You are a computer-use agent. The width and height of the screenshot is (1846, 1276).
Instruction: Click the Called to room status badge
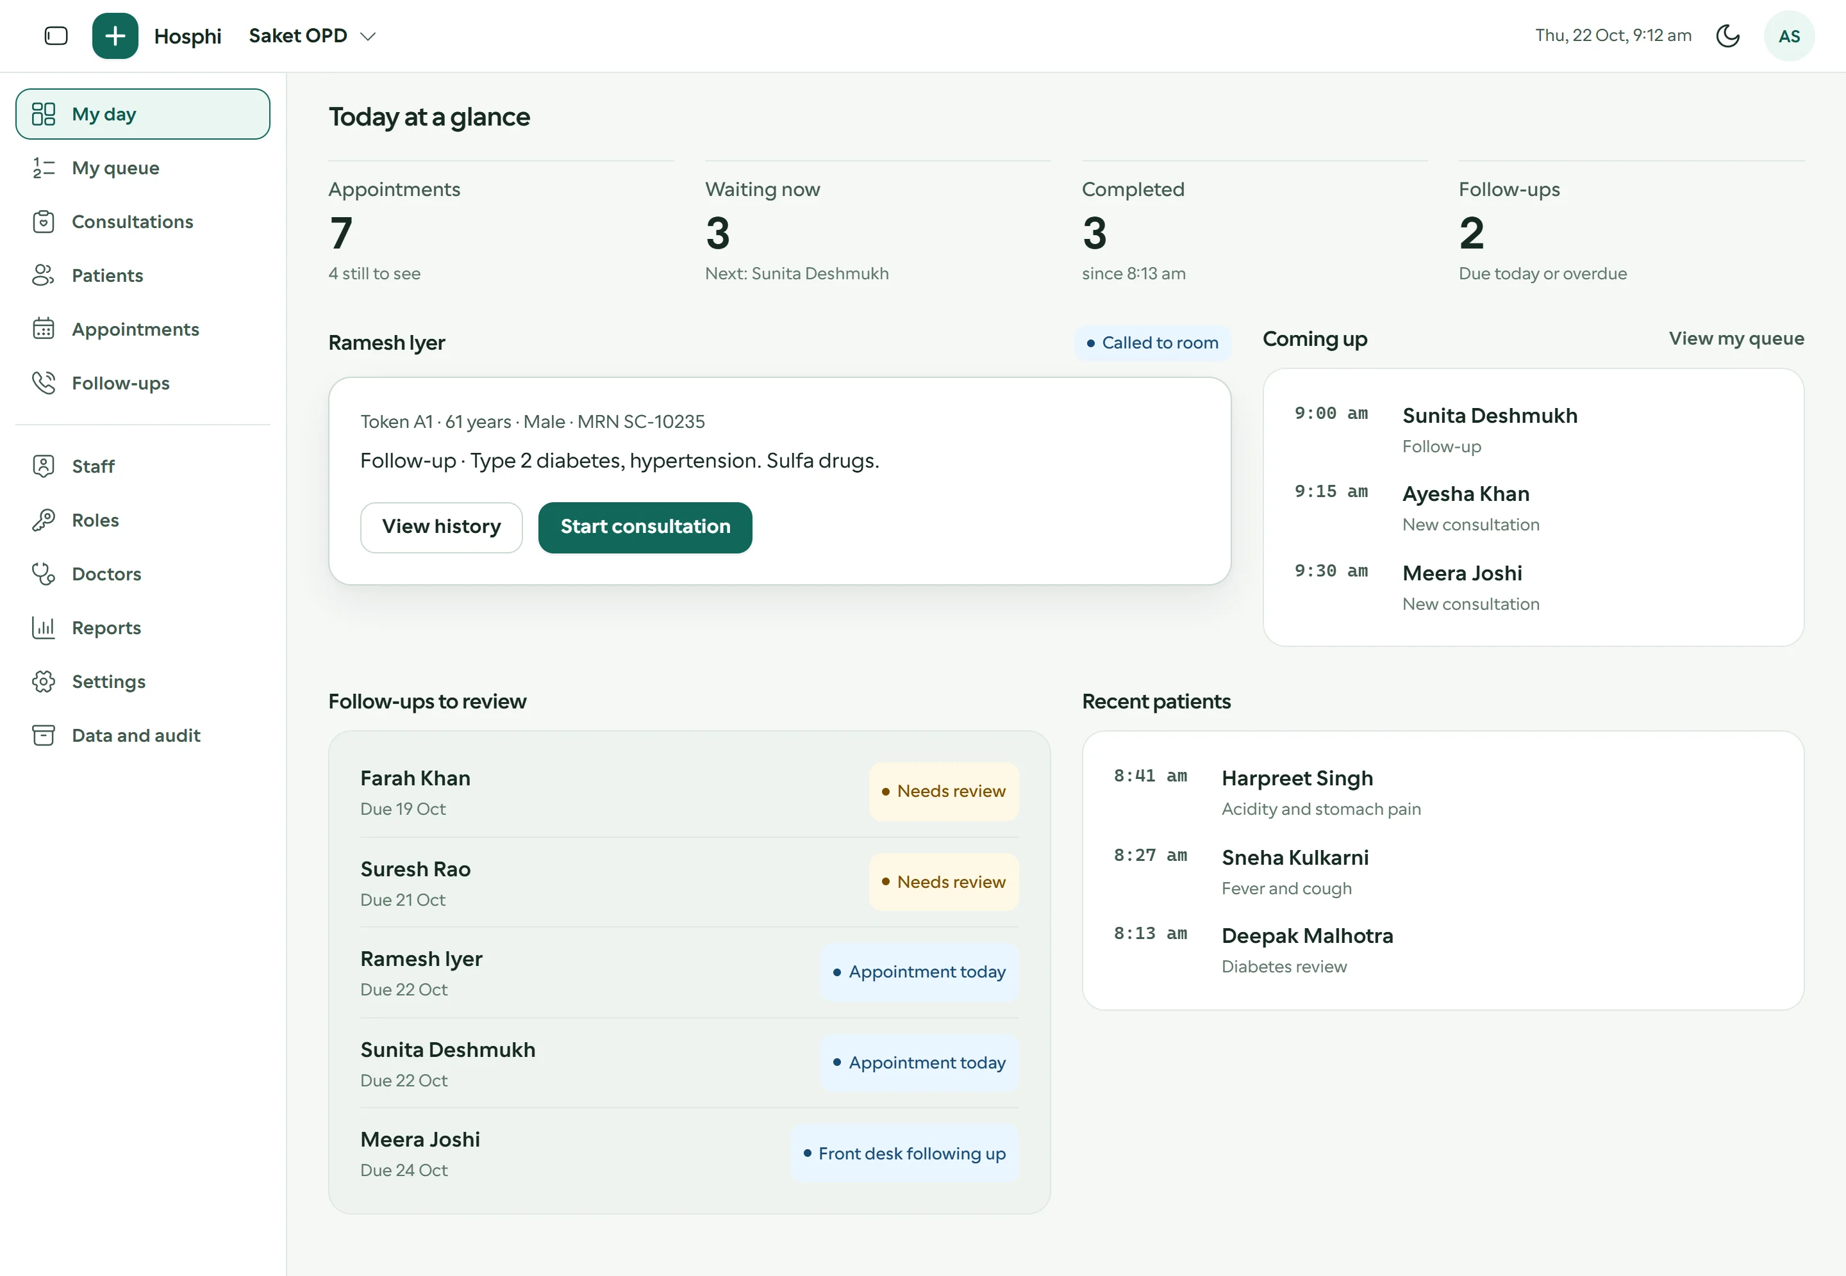pyautogui.click(x=1152, y=342)
